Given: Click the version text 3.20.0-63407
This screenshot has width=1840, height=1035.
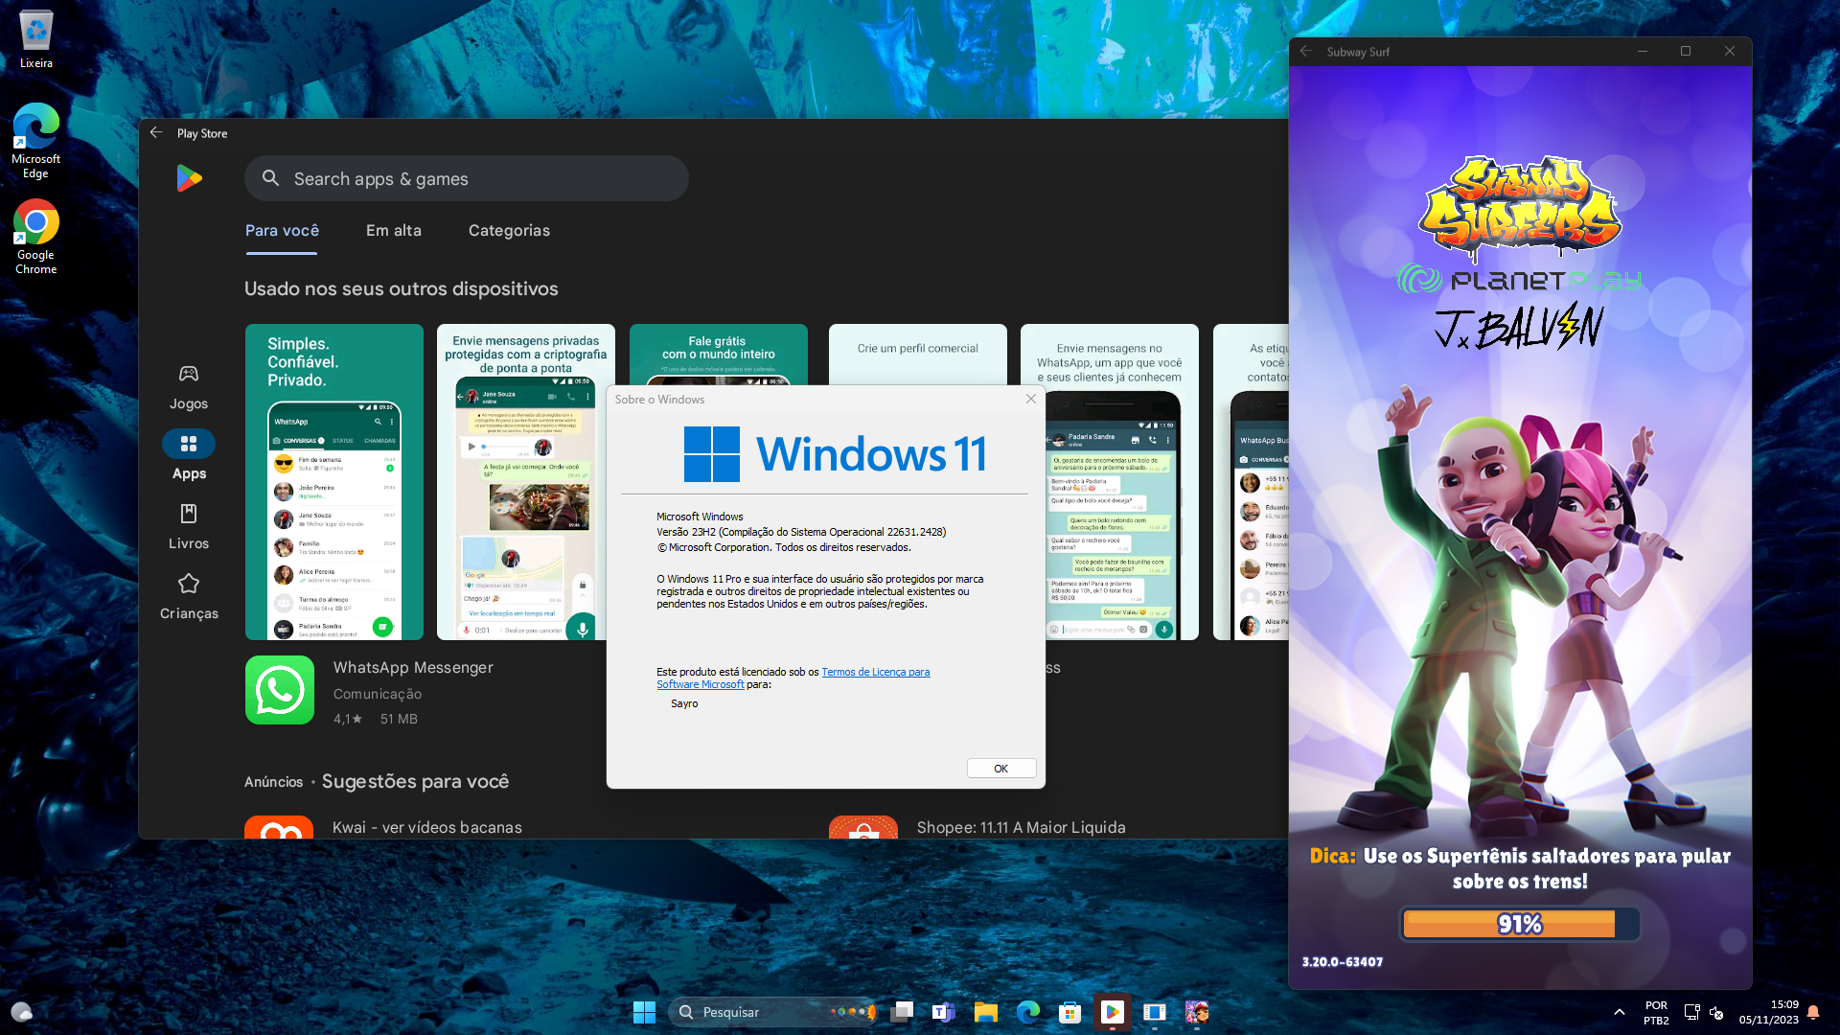Looking at the screenshot, I should 1342,961.
